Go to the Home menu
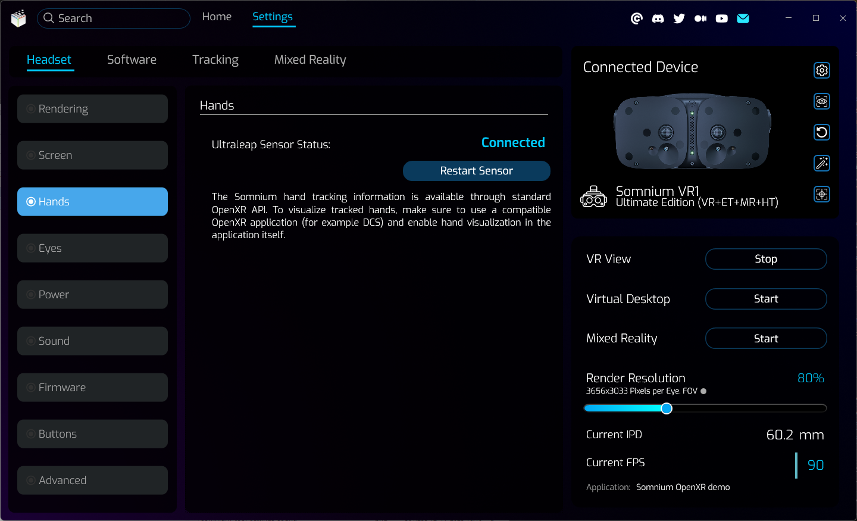 pyautogui.click(x=217, y=17)
